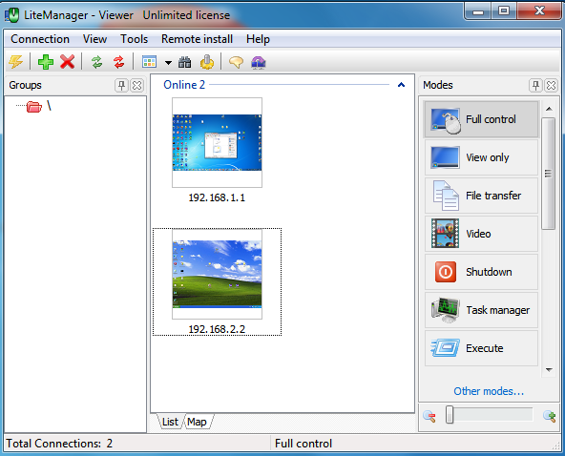Collapse the Online 2 group

[x=401, y=85]
